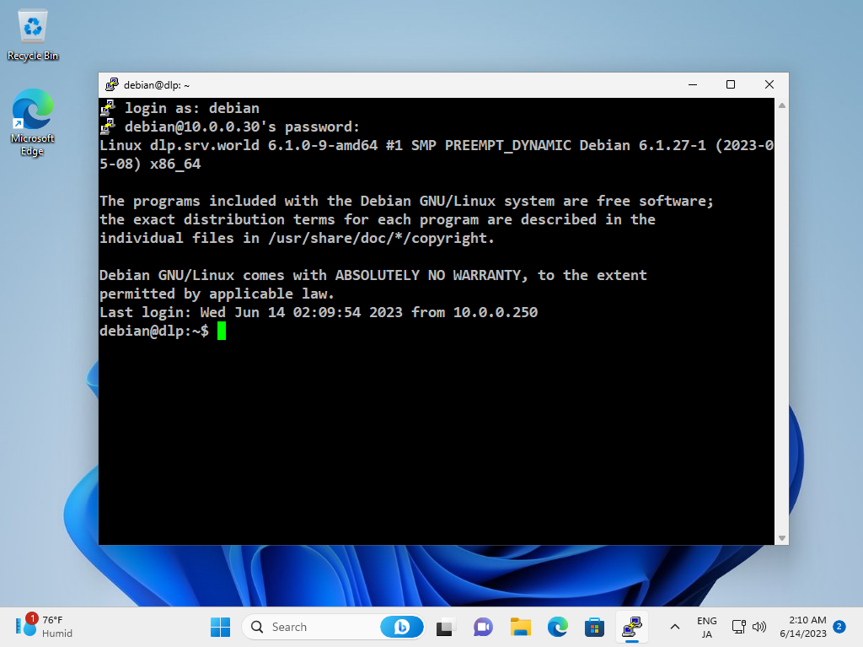863x647 pixels.
Task: Open PuTTY system menu icon in title bar
Action: click(x=112, y=84)
